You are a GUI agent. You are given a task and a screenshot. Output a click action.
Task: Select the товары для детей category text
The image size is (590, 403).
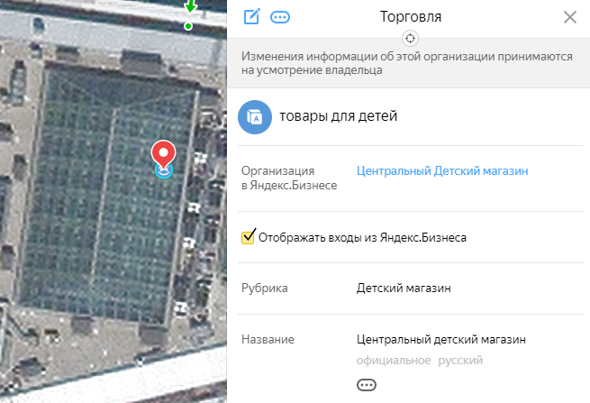(338, 116)
